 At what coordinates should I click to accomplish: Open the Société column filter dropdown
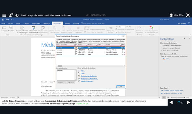coord(120,45)
